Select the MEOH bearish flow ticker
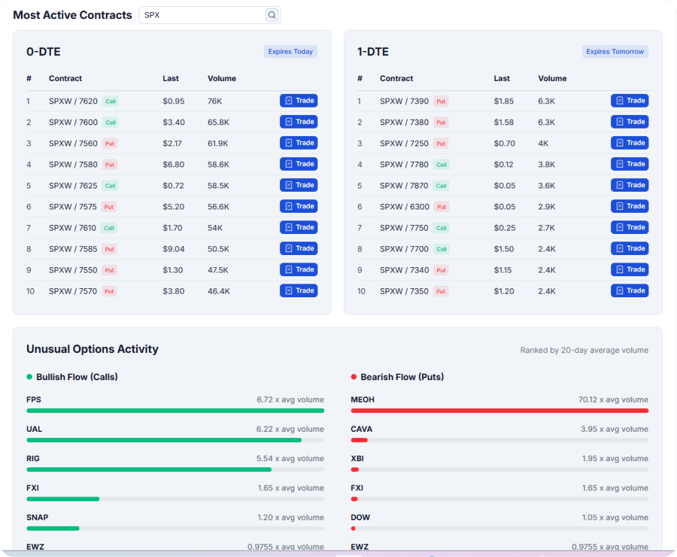 (363, 400)
